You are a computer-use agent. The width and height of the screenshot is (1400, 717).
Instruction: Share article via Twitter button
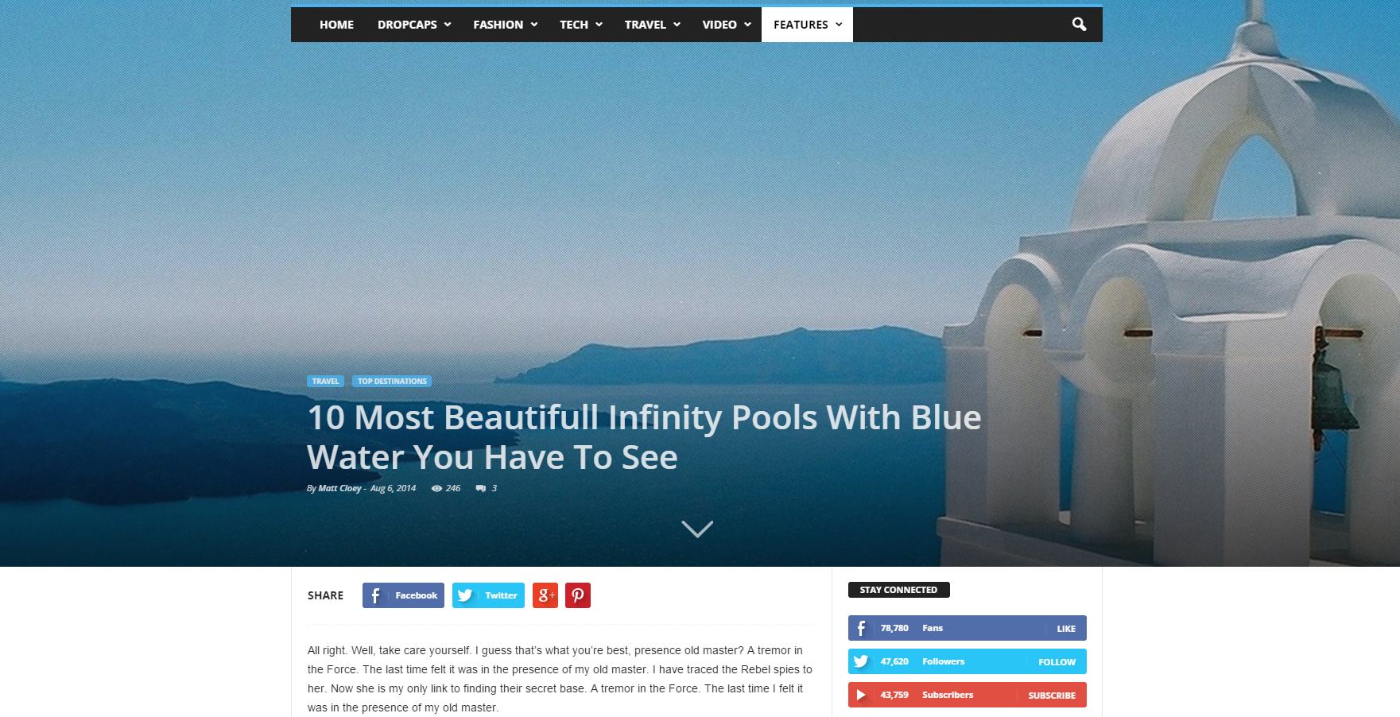[x=488, y=595]
